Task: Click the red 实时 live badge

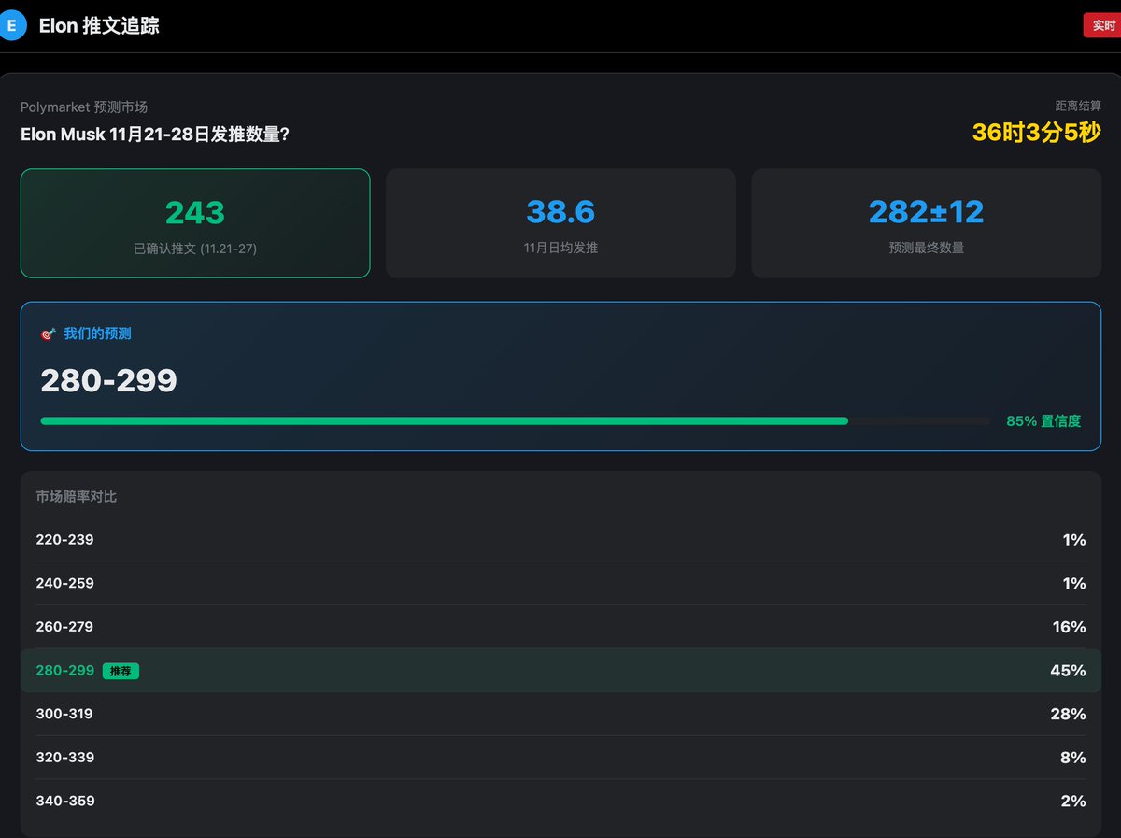Action: pyautogui.click(x=1102, y=25)
